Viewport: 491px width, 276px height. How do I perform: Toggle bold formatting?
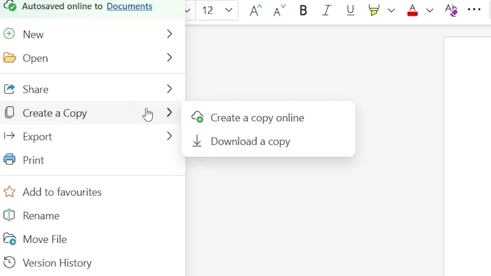point(303,10)
